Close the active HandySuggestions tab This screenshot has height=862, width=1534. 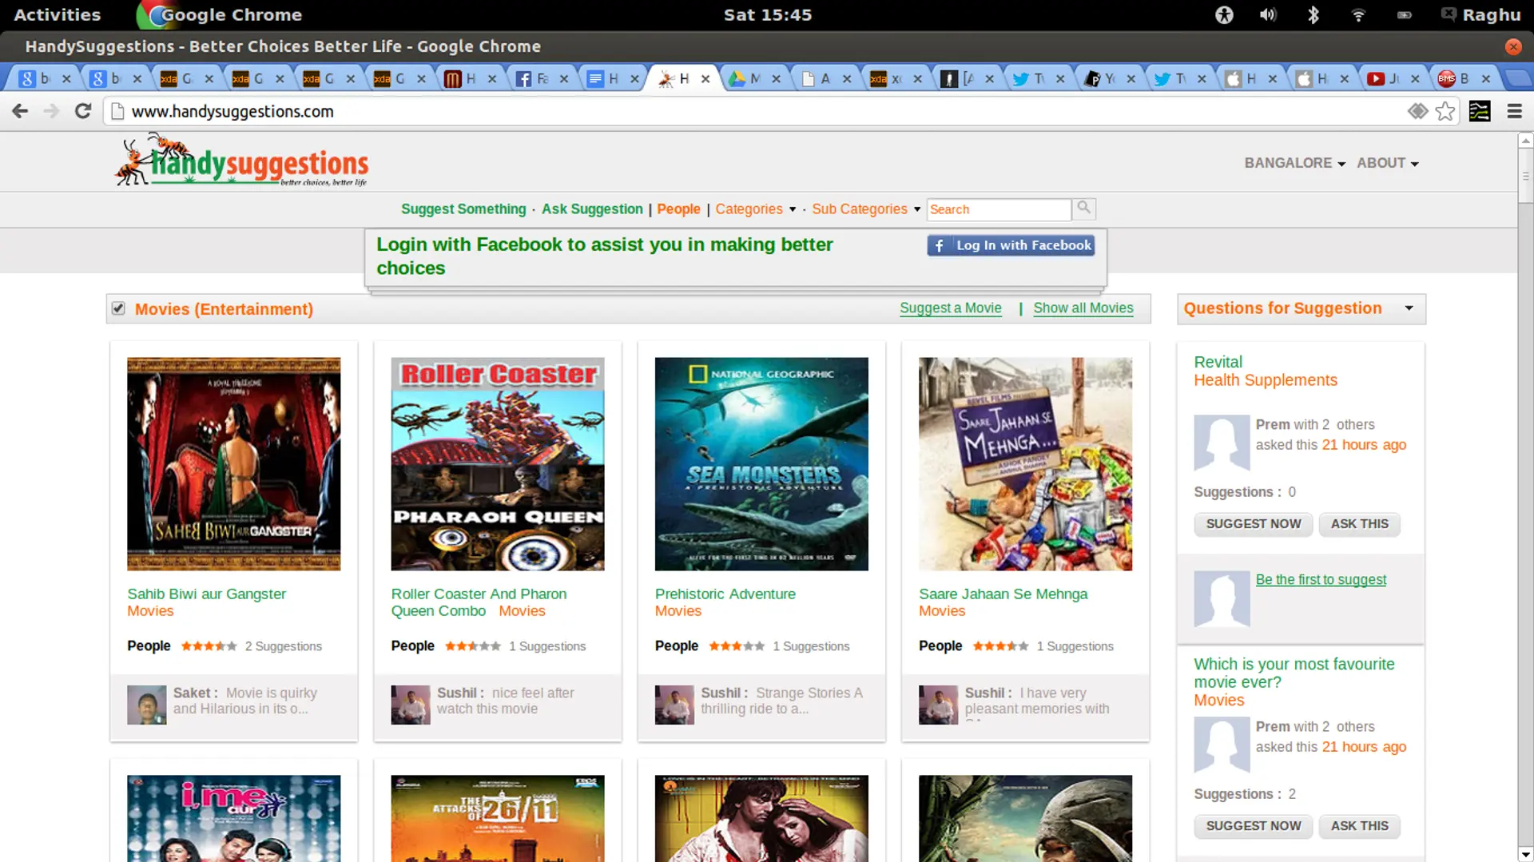click(705, 78)
